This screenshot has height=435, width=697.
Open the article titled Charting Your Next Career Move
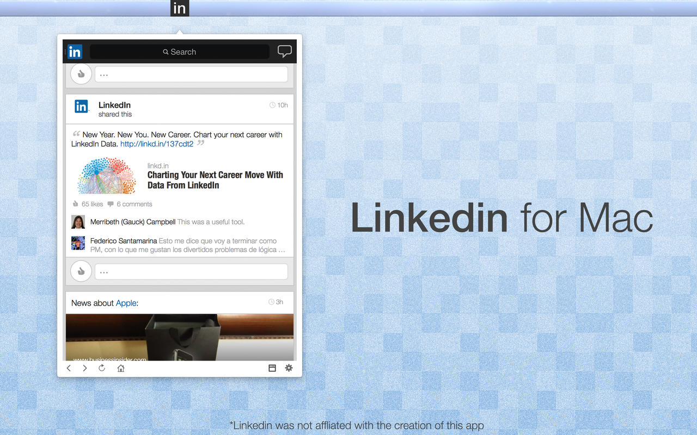click(215, 180)
